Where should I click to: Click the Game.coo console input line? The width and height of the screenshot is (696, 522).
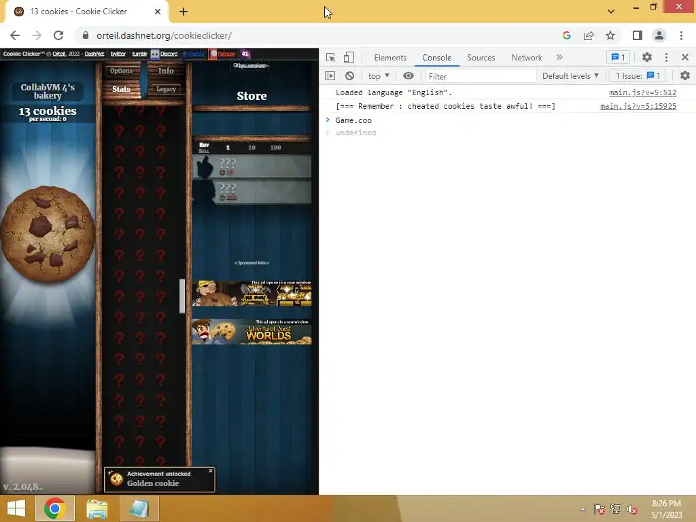point(353,120)
